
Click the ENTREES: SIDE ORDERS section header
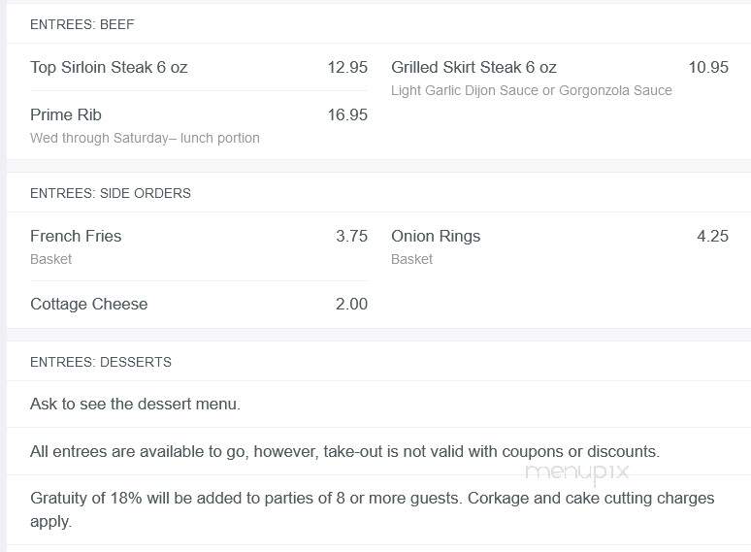(111, 193)
